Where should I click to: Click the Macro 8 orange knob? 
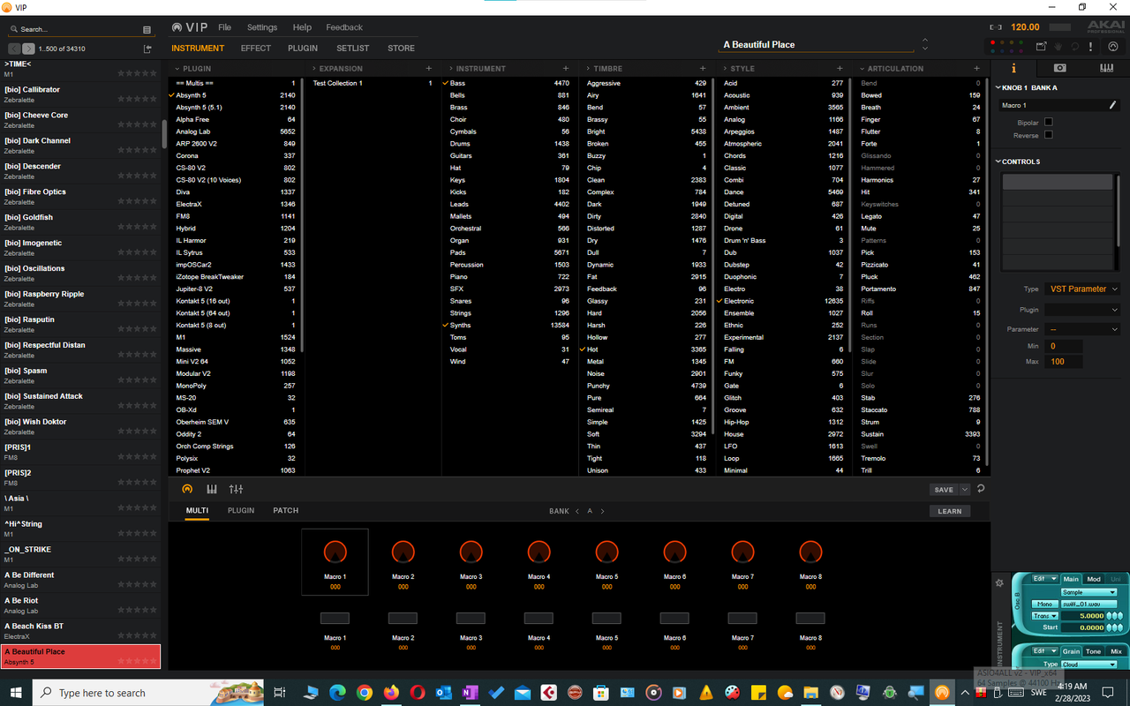pos(810,552)
